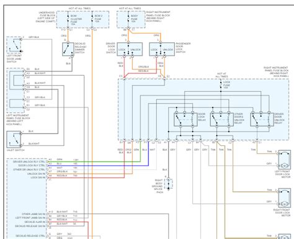
Task: Click LOCK text inside passenger door lock switch
Action: pos(154,50)
